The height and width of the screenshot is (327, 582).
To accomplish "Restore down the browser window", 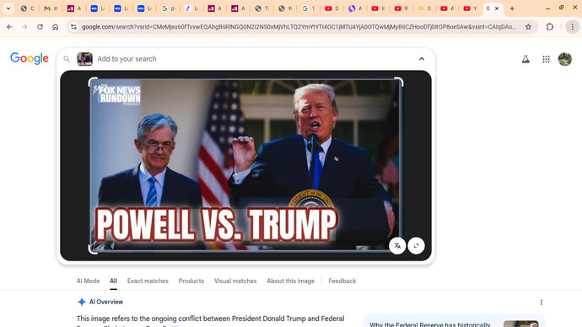I will pyautogui.click(x=561, y=8).
